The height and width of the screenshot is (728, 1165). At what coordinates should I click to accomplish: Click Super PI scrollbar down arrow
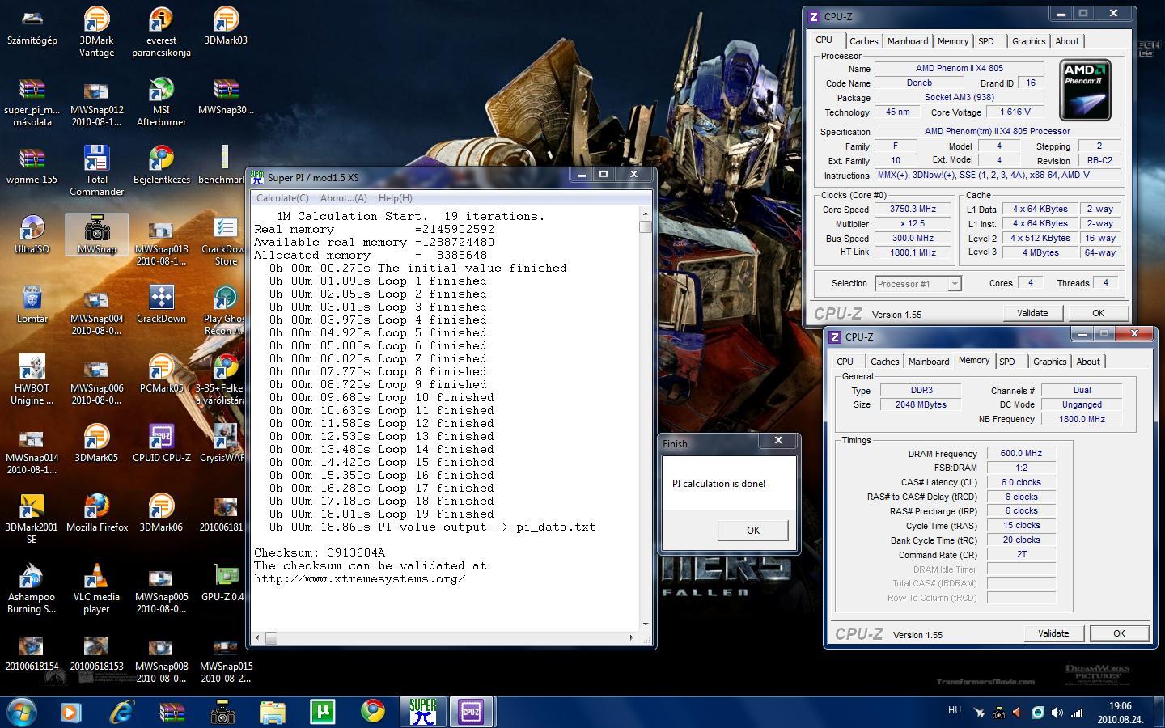point(645,624)
